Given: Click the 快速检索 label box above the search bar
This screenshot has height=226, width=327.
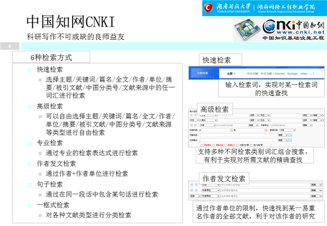Looking at the screenshot, I should 220,60.
